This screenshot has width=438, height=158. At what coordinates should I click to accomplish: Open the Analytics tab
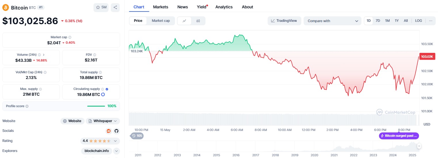click(x=224, y=7)
